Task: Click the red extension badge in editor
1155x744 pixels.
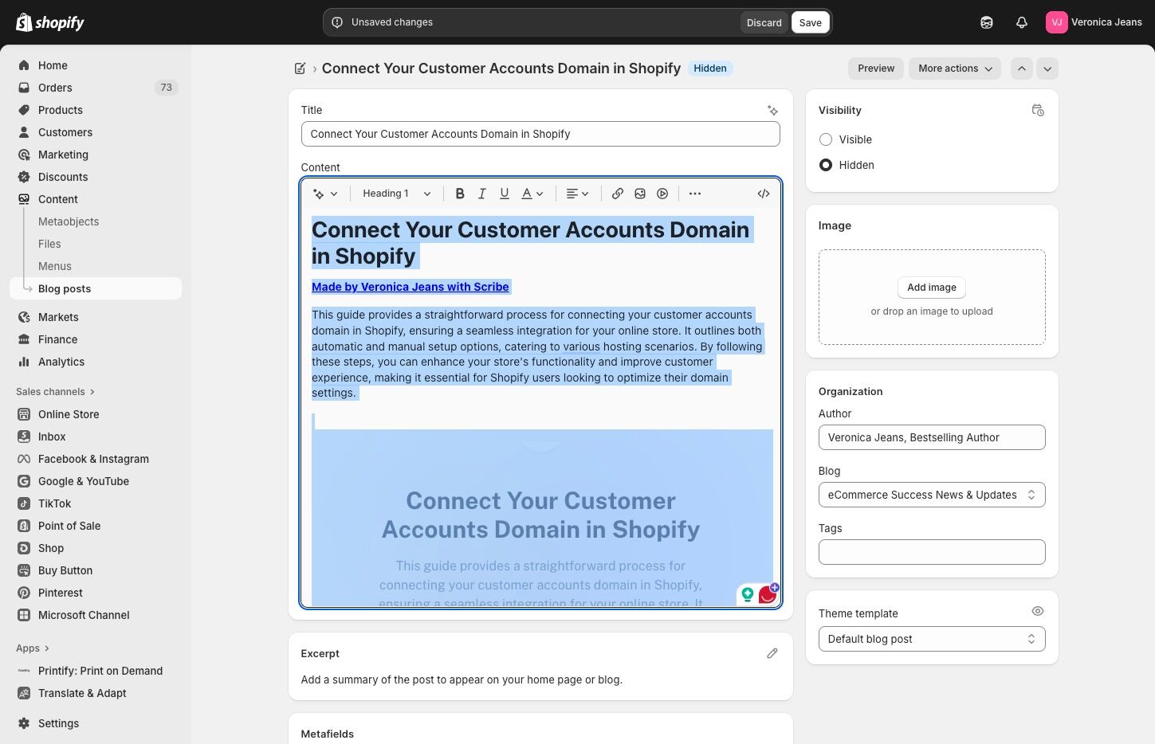Action: click(768, 594)
